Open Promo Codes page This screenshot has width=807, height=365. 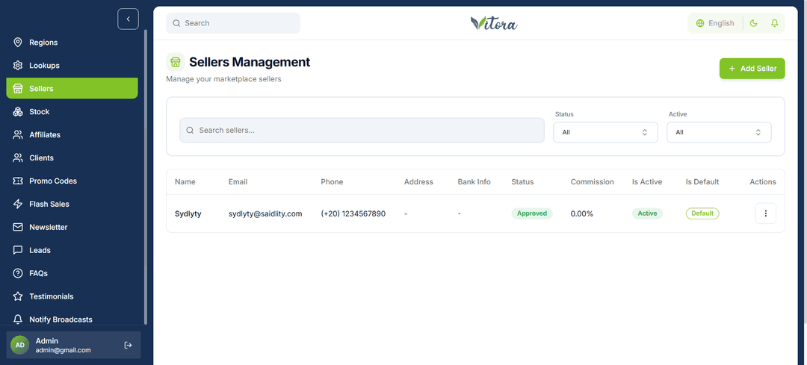point(72,181)
